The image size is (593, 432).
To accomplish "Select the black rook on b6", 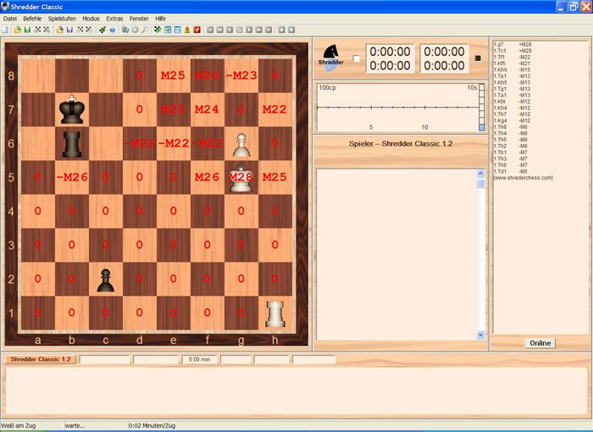I will (72, 144).
